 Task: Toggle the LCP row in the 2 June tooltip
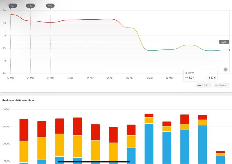pos(191,78)
